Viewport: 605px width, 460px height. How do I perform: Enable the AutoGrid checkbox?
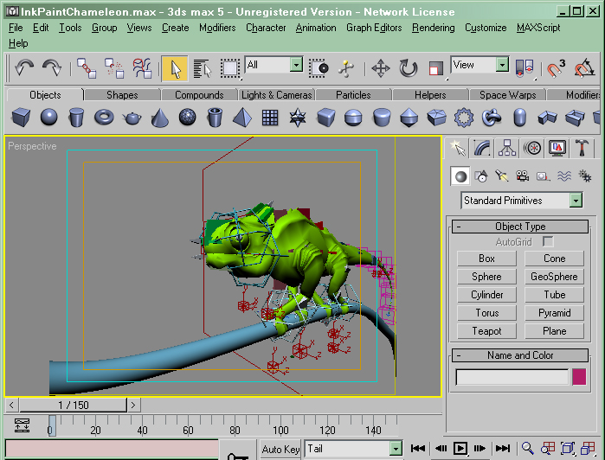tap(547, 242)
